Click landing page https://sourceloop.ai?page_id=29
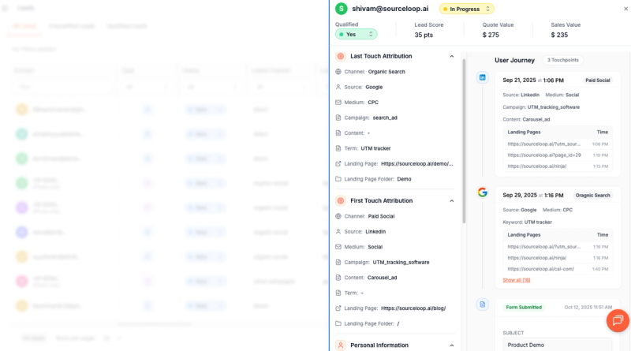Screen dimensions: 631x351 544,155
